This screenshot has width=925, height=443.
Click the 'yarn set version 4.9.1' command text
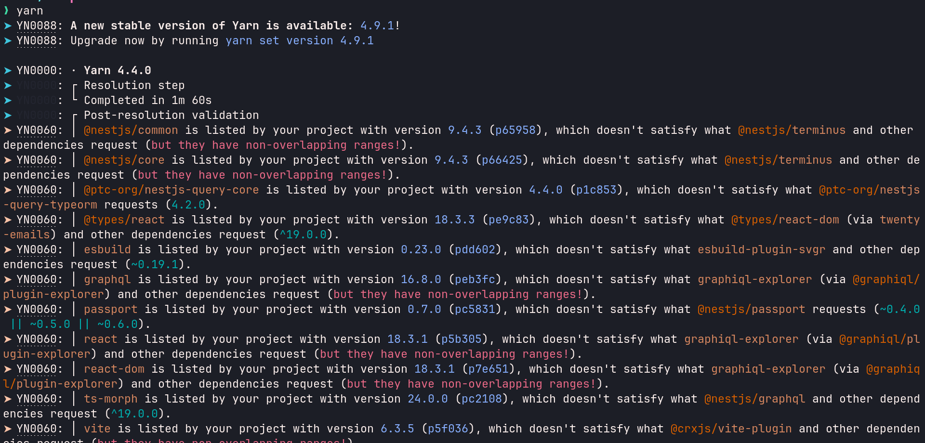point(300,40)
